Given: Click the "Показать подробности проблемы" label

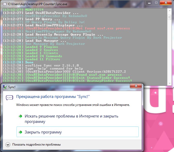Looking at the screenshot, I should 36,145.
